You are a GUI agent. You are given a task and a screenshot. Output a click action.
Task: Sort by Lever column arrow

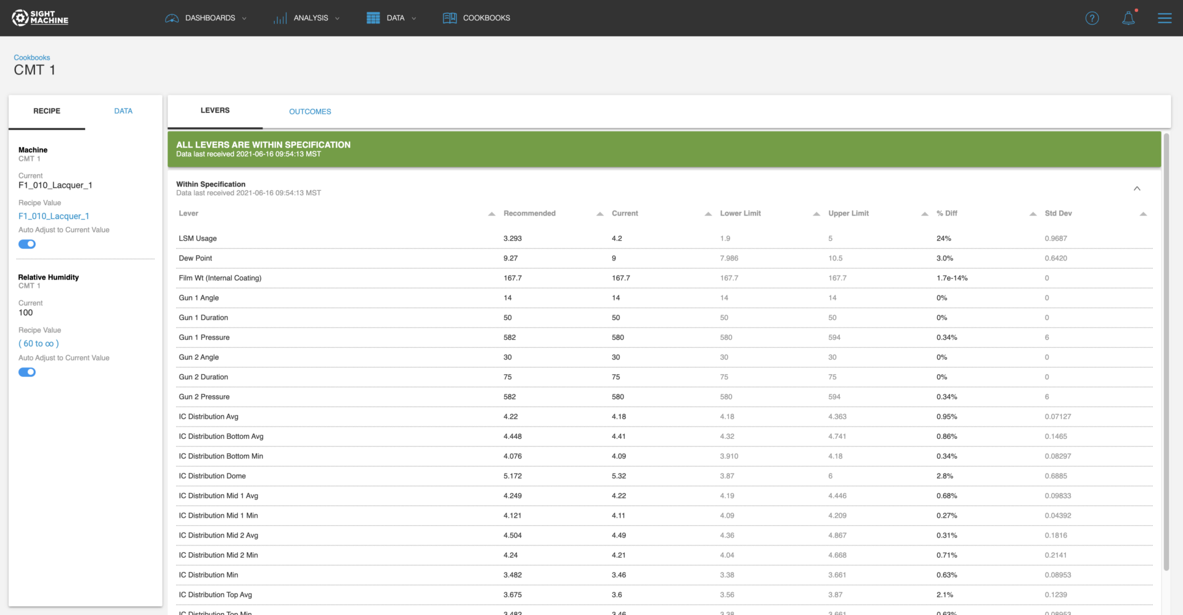coord(492,214)
